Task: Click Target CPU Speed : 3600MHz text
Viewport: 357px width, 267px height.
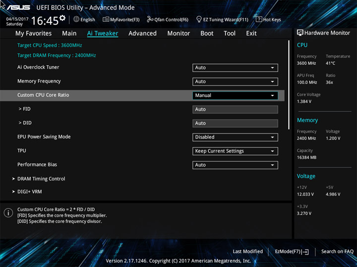Action: click(50, 45)
